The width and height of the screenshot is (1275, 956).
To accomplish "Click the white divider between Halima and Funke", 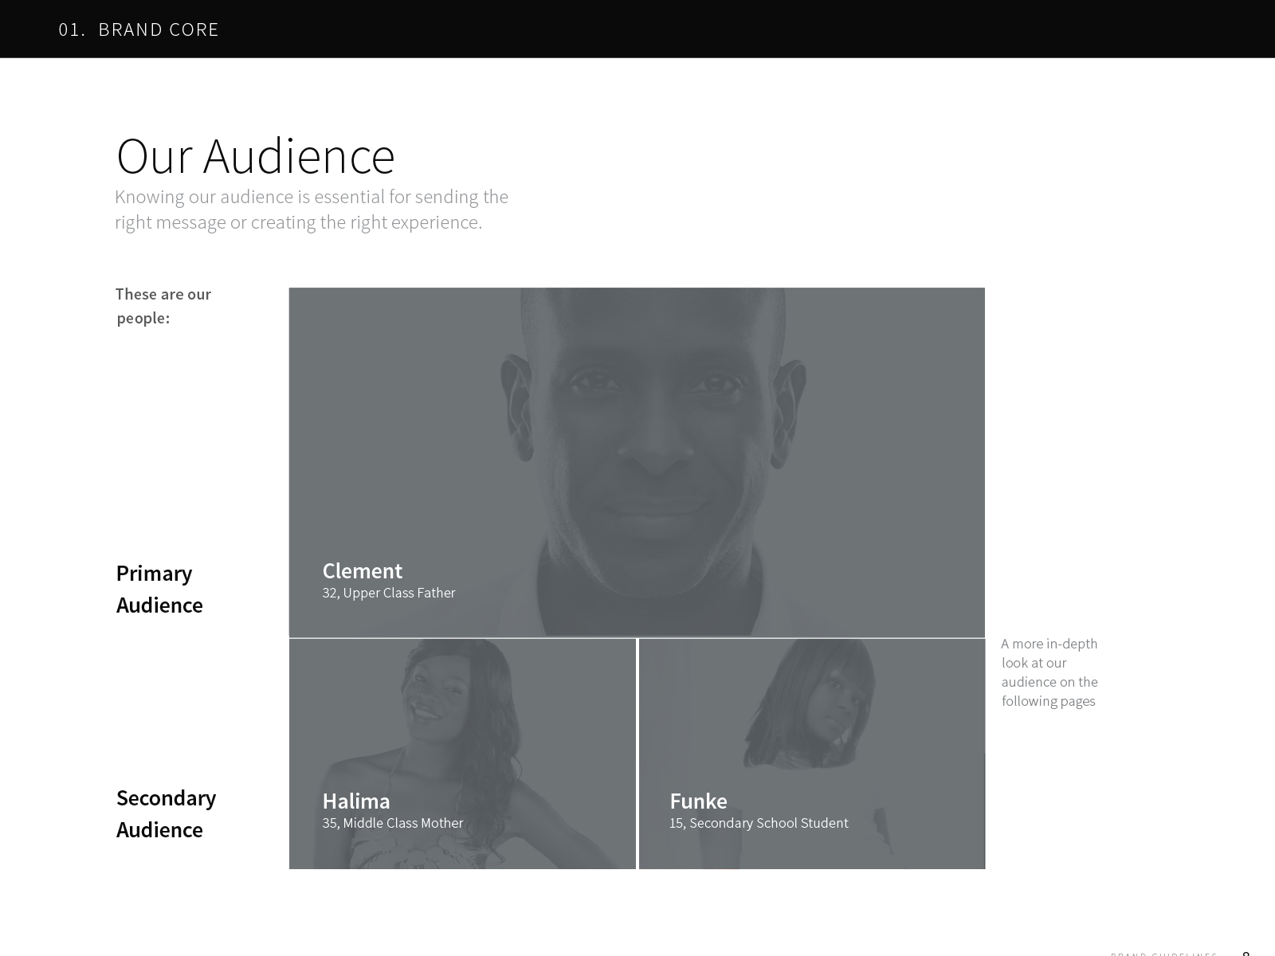I will click(637, 754).
